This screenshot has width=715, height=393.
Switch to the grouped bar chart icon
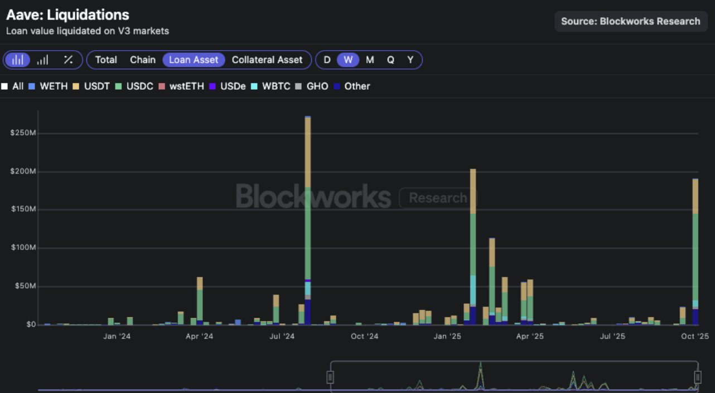42,60
